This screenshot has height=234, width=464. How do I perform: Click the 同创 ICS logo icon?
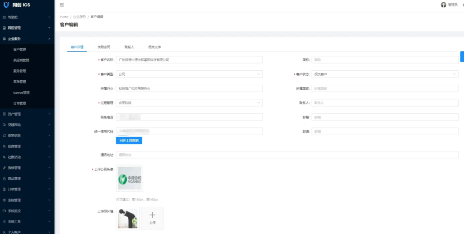click(x=6, y=5)
